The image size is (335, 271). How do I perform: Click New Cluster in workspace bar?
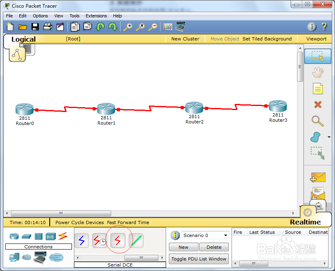click(185, 39)
